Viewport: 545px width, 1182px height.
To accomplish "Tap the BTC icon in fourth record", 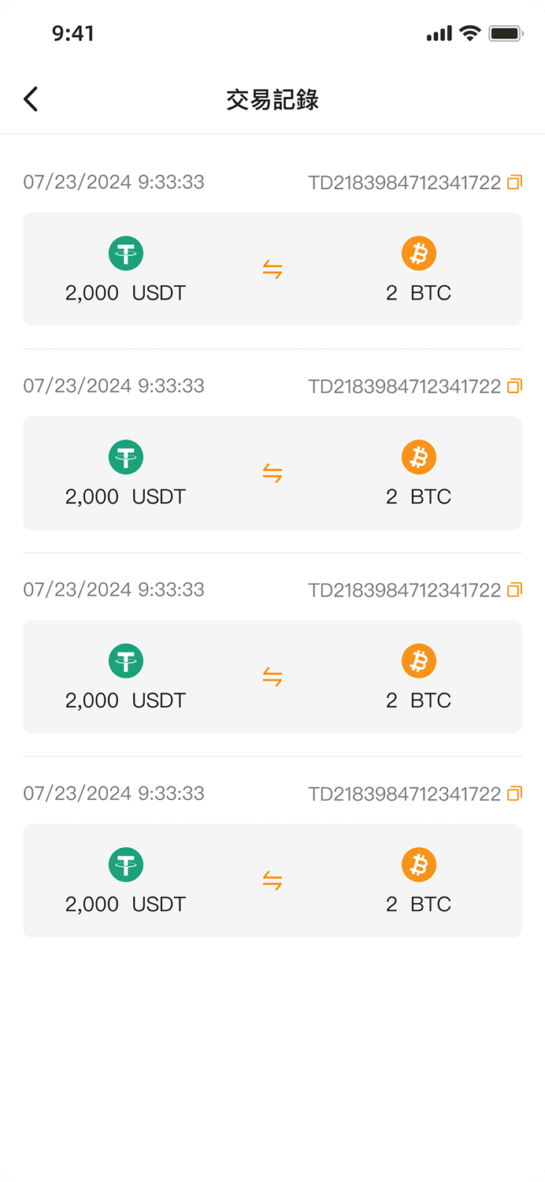I will click(419, 864).
